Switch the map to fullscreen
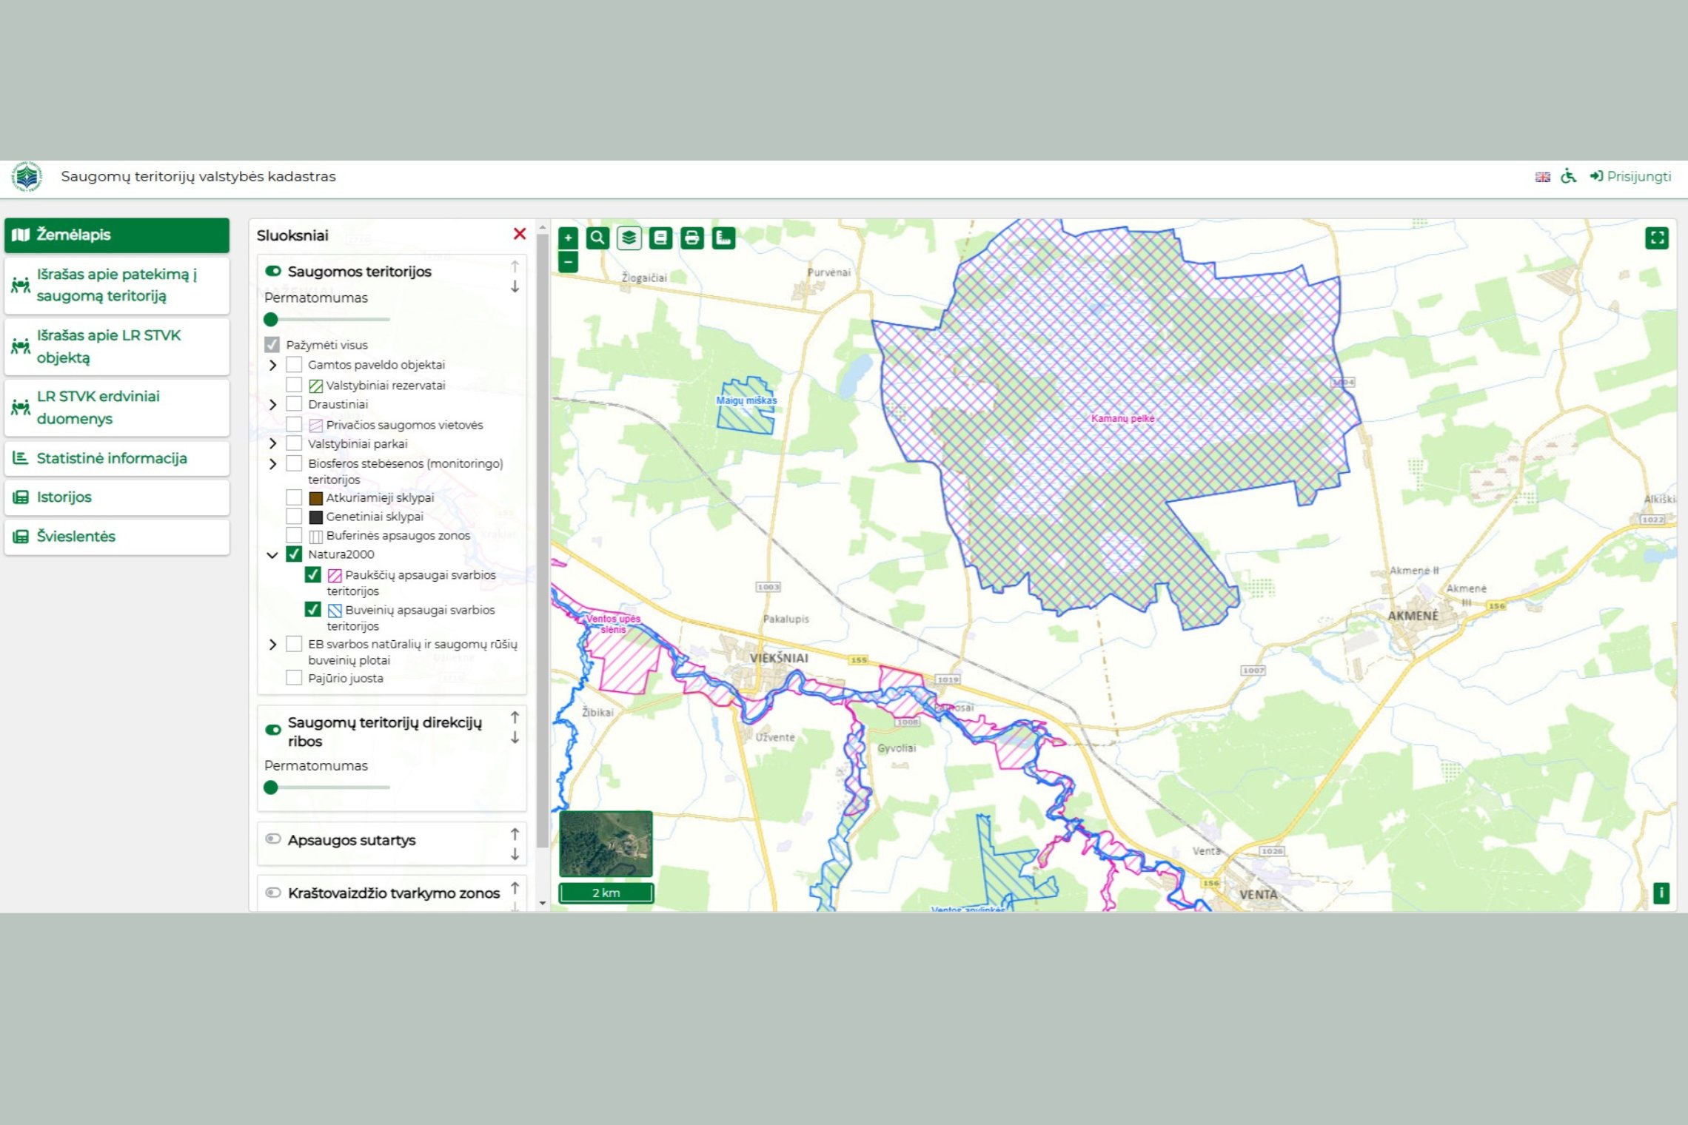Image resolution: width=1688 pixels, height=1125 pixels. pos(1657,238)
